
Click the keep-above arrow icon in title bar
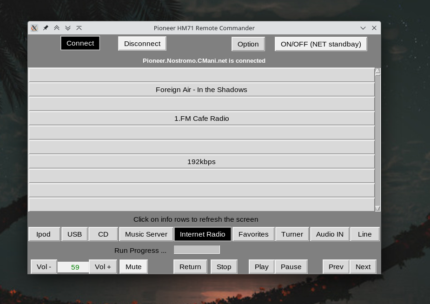tap(79, 28)
